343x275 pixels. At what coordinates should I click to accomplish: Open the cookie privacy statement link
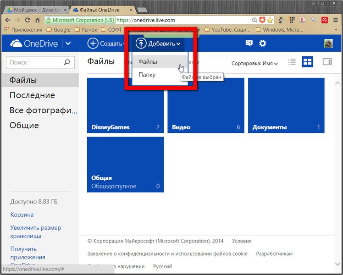167,254
